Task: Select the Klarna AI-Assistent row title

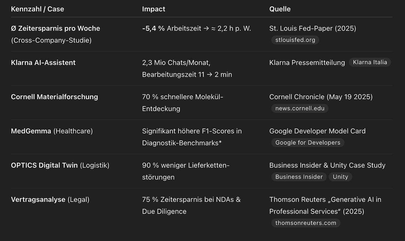Action: (x=43, y=62)
